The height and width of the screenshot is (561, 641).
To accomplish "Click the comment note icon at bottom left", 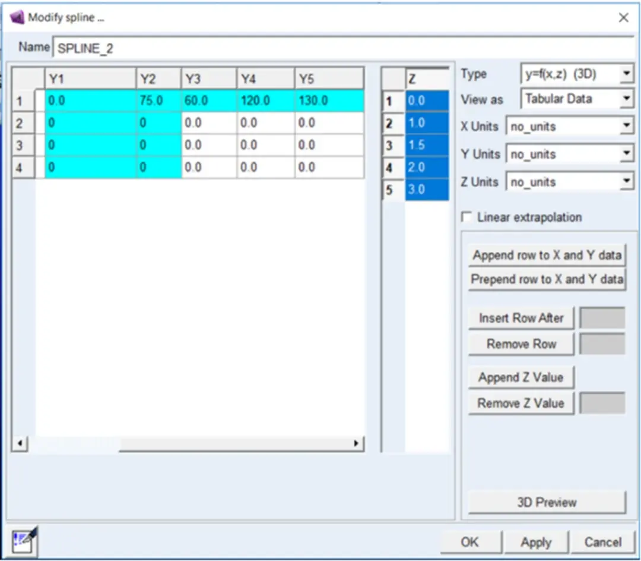I will (24, 541).
